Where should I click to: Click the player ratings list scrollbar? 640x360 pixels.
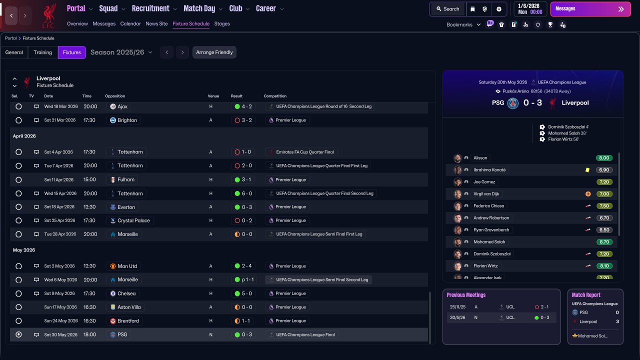[619, 194]
